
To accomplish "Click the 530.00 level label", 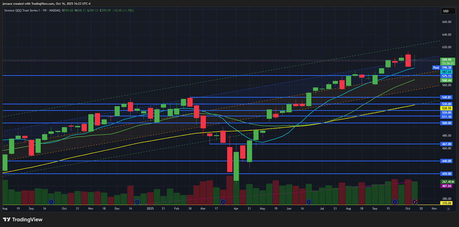I will (x=447, y=104).
